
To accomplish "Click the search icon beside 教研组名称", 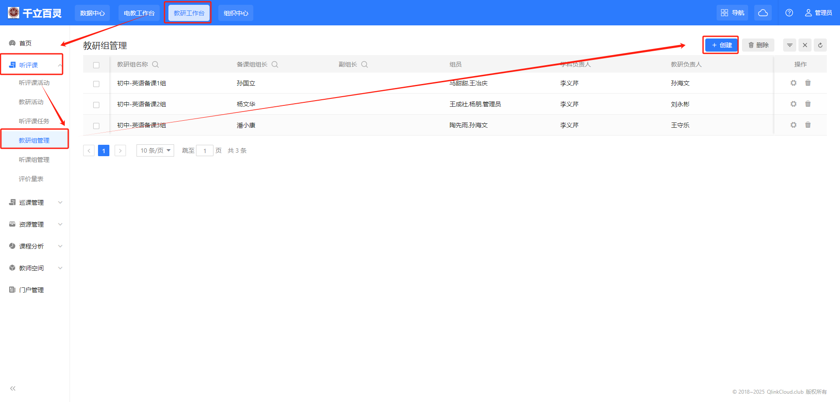I will pos(155,65).
